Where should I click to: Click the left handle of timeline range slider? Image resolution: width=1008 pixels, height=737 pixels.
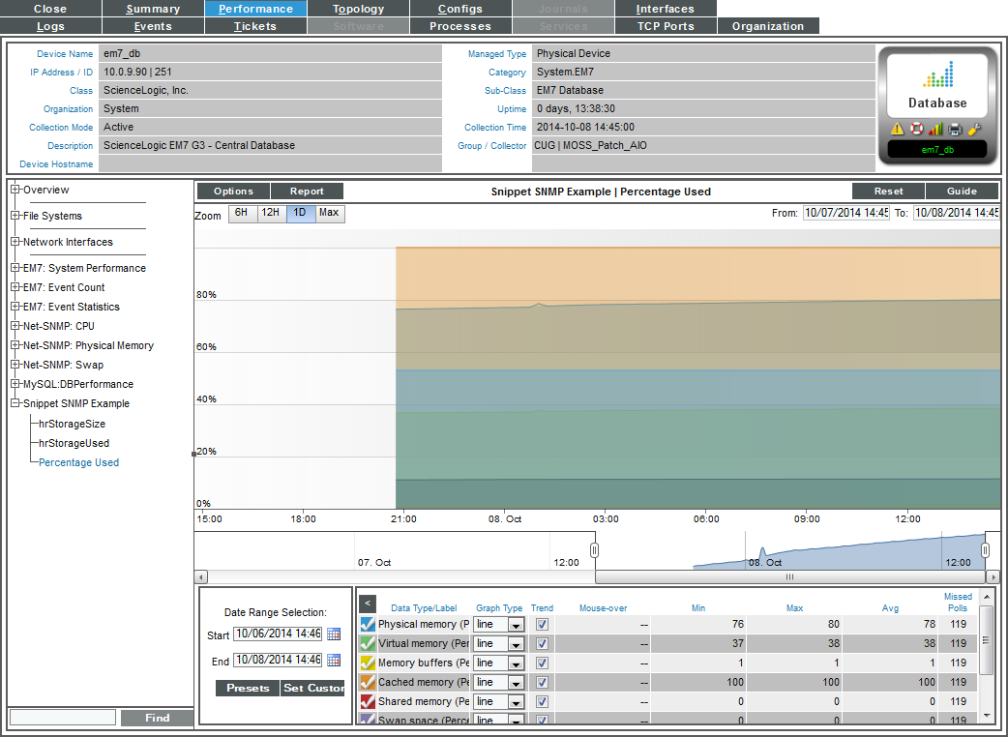point(595,550)
